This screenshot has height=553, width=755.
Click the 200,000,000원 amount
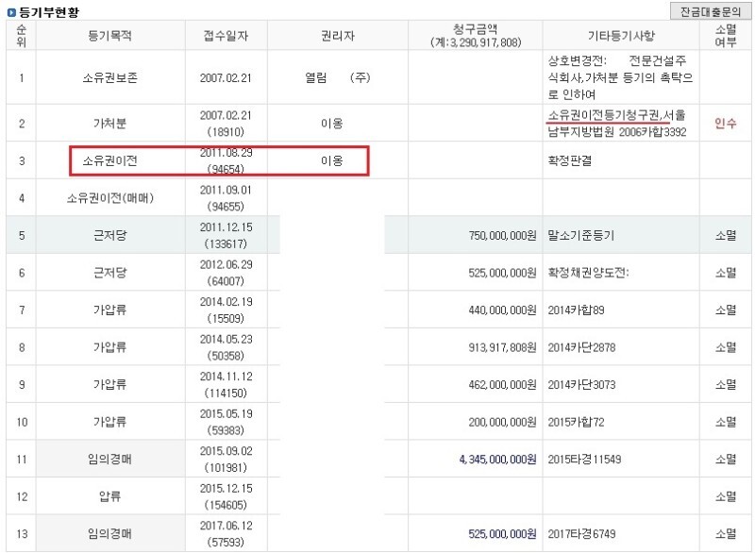[502, 422]
